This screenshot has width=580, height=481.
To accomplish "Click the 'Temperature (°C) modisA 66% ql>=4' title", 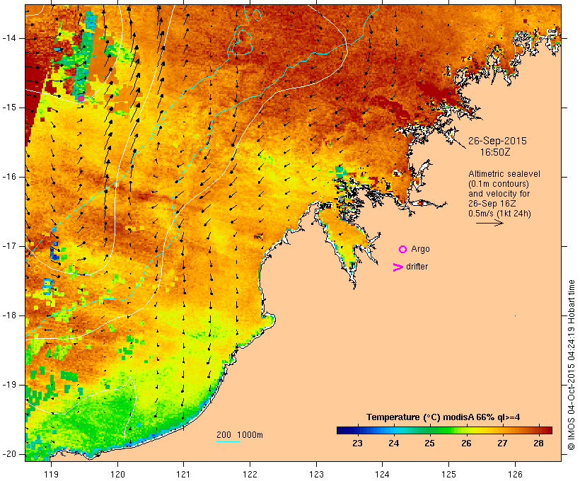I will point(443,417).
